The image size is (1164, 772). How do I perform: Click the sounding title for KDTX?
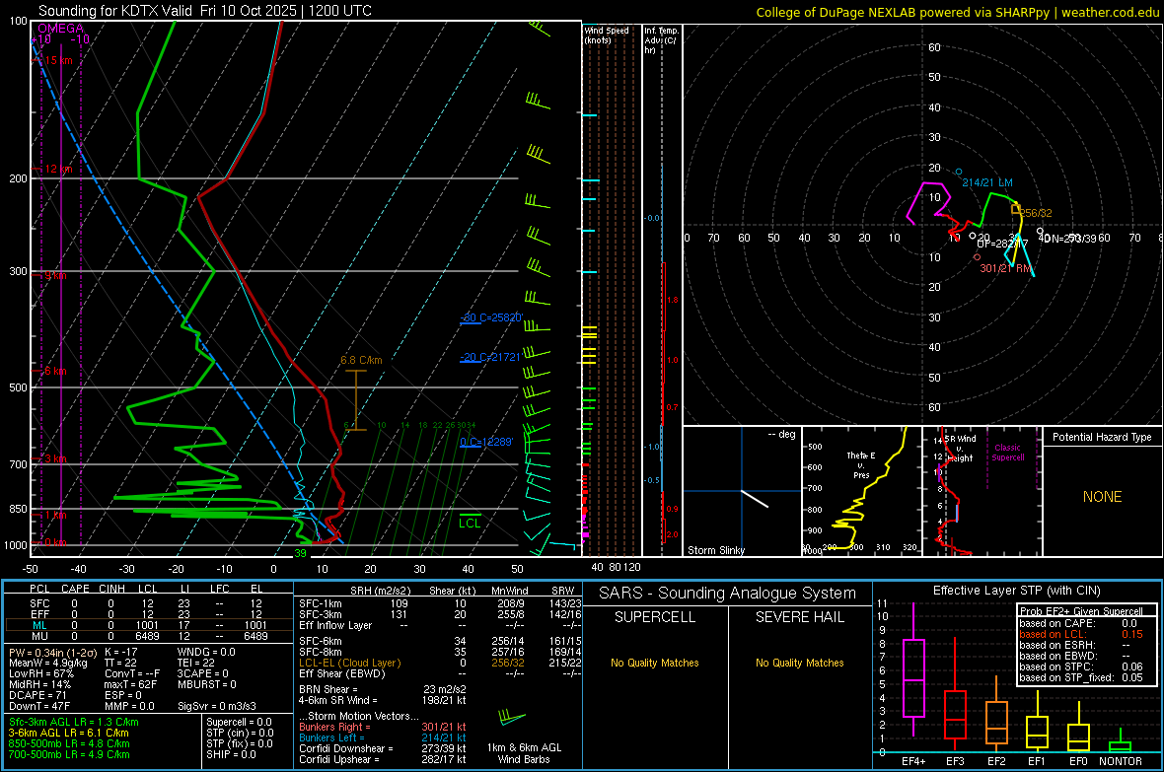205,11
